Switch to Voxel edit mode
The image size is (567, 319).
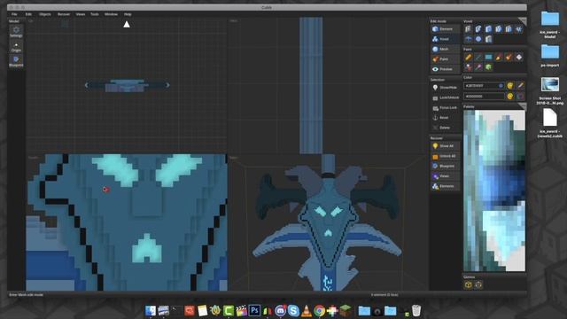click(x=445, y=39)
